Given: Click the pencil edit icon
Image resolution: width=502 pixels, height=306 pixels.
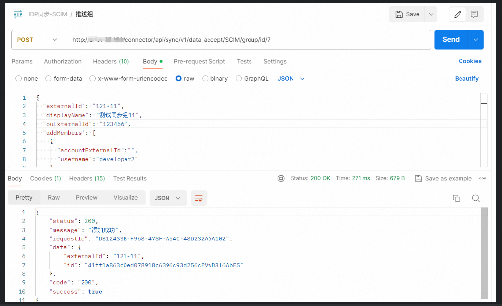Looking at the screenshot, I should 458,14.
